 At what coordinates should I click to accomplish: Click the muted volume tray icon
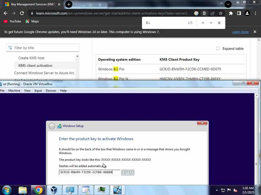tap(235, 190)
